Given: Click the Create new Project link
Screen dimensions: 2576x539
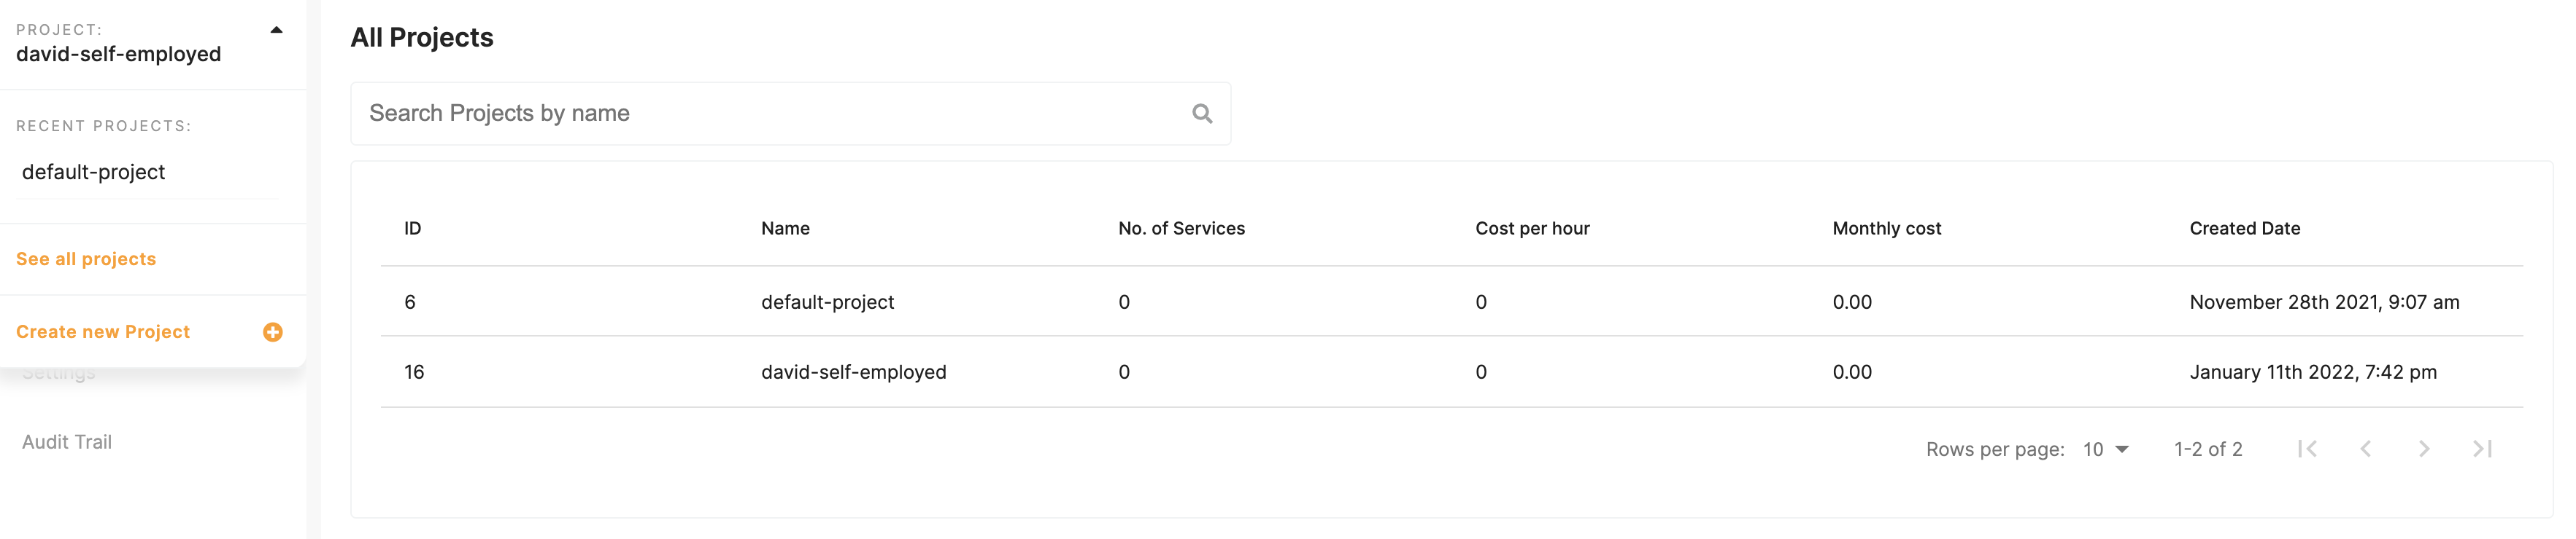Looking at the screenshot, I should click(x=103, y=332).
